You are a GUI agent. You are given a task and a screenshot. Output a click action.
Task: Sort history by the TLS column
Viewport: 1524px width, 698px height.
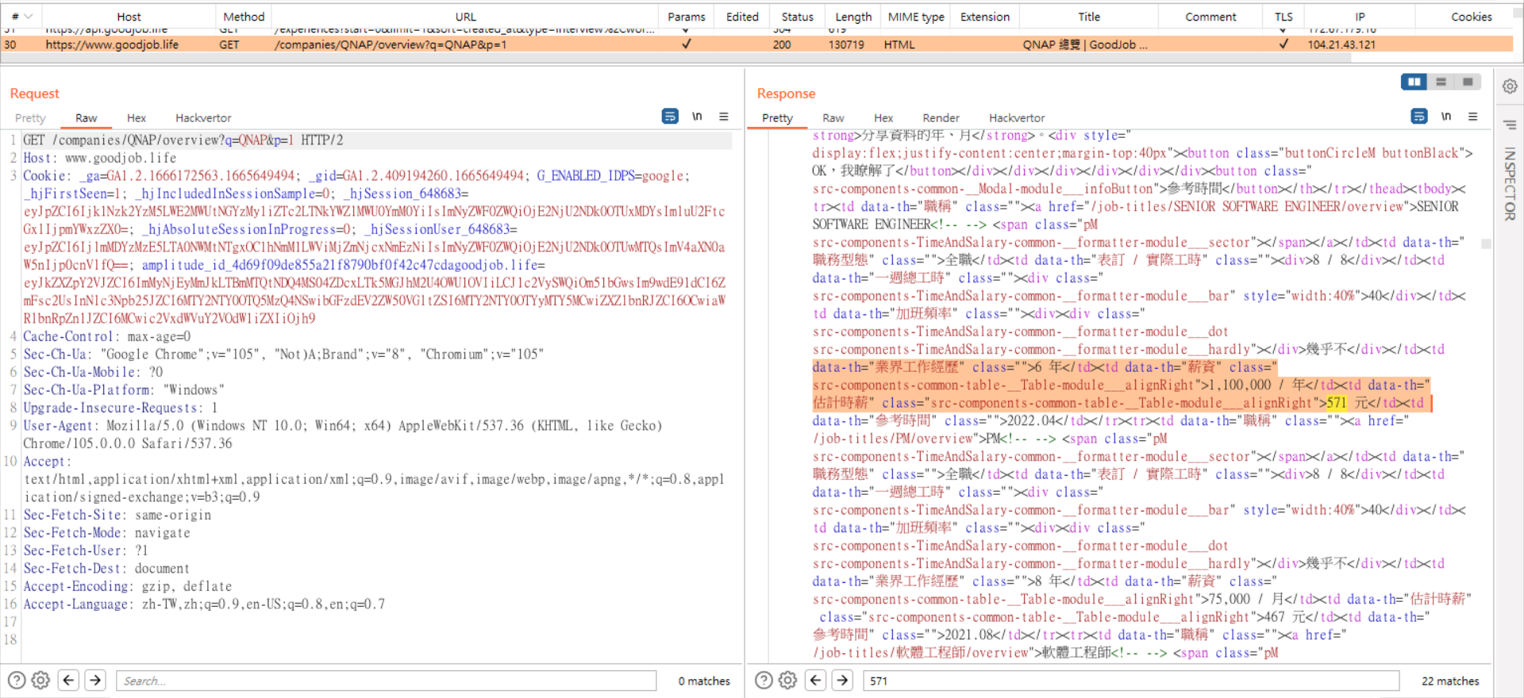tap(1283, 17)
